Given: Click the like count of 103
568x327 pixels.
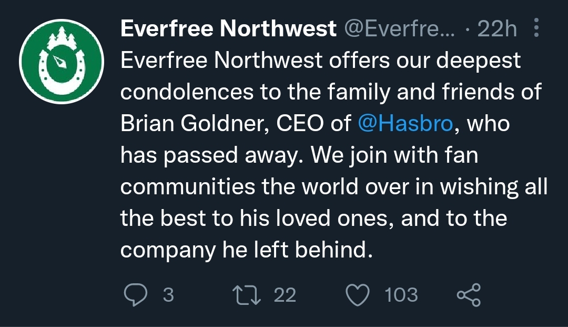Looking at the screenshot, I should click(x=401, y=295).
